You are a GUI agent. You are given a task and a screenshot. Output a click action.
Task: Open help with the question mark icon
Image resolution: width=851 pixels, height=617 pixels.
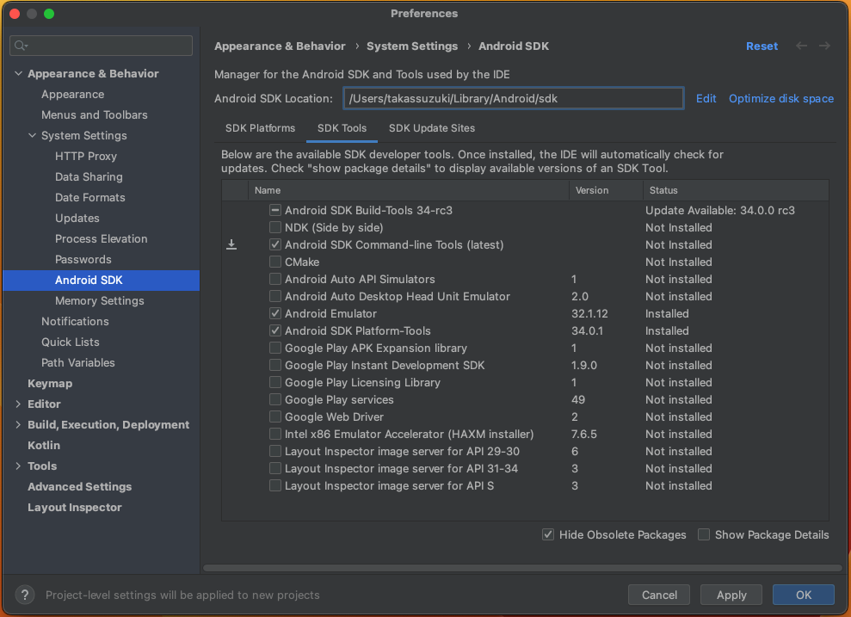26,595
